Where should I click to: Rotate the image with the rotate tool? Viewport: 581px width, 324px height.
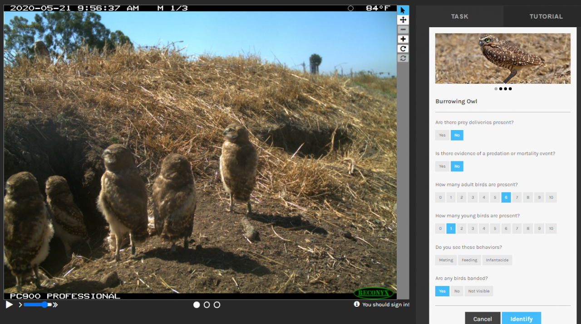[403, 48]
